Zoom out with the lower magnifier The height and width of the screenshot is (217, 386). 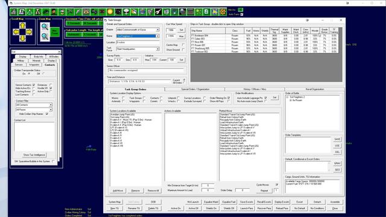[45, 36]
